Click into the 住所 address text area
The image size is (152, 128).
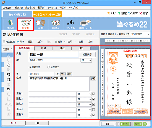pos(59,84)
